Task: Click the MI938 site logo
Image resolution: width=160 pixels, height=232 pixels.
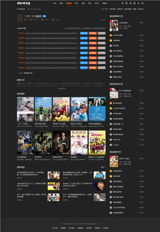Action: tap(24, 3)
